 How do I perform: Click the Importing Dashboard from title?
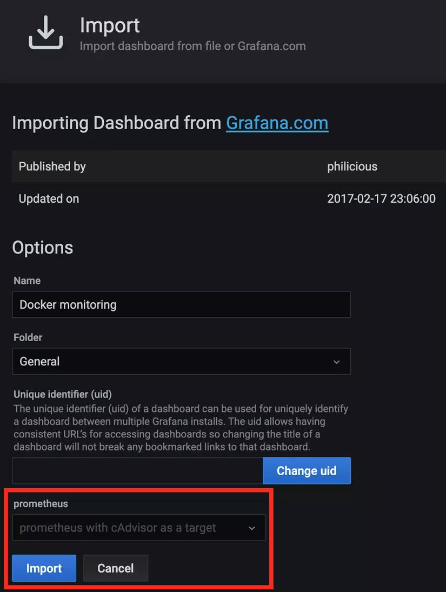(114, 123)
